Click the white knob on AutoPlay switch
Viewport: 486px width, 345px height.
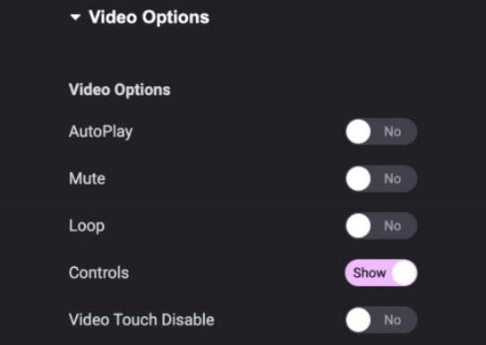359,132
